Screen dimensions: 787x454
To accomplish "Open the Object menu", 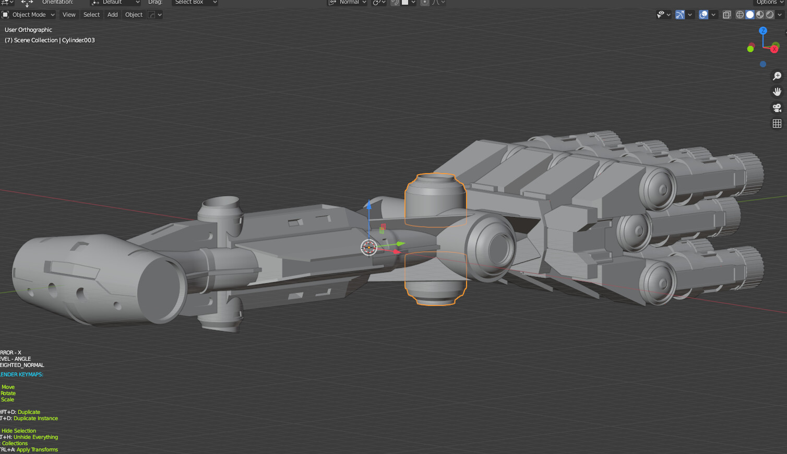I will tap(134, 15).
